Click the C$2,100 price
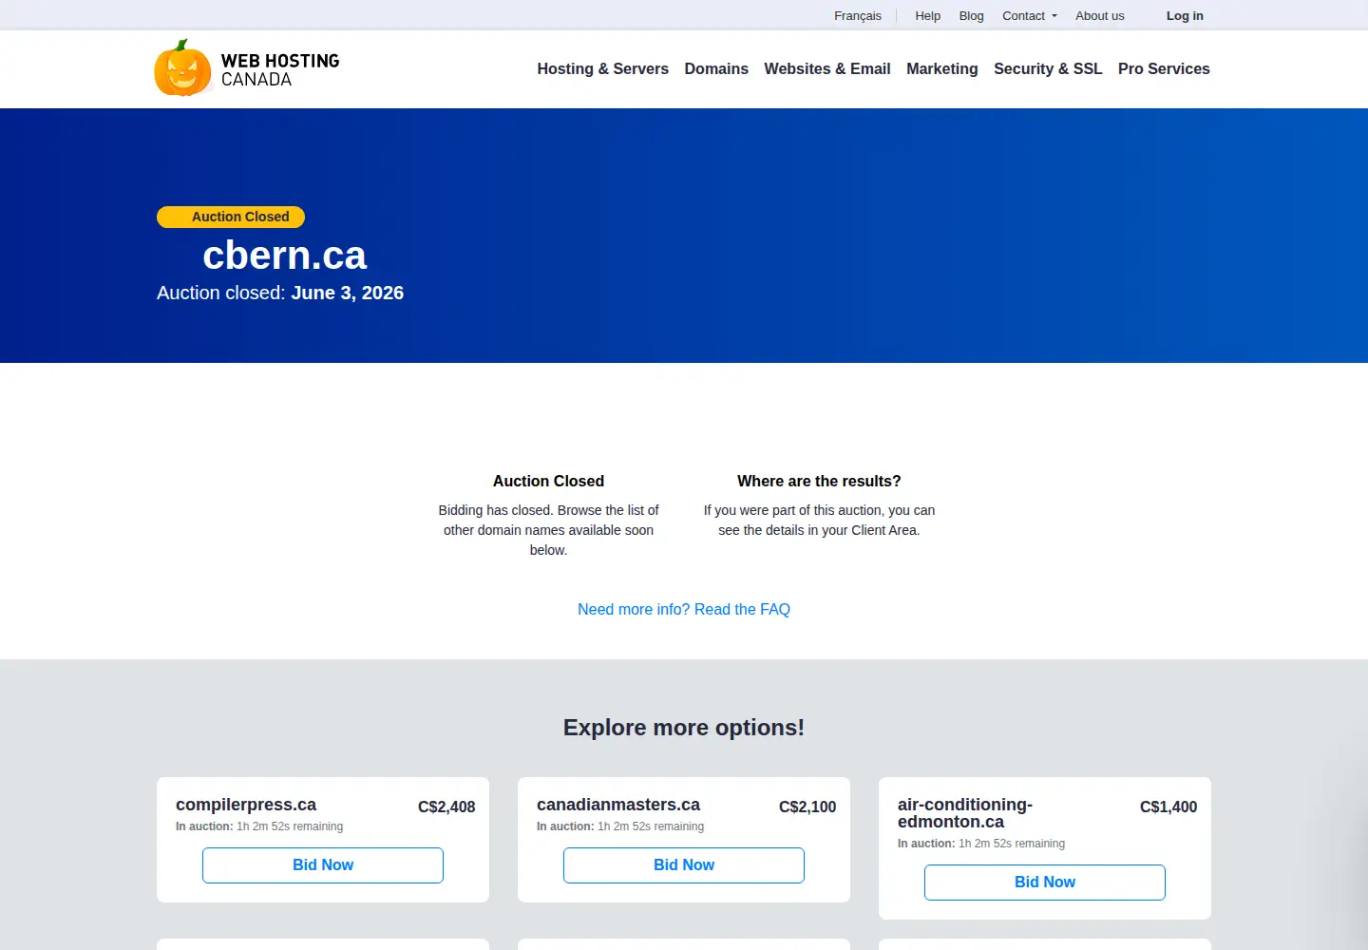 [x=807, y=807]
